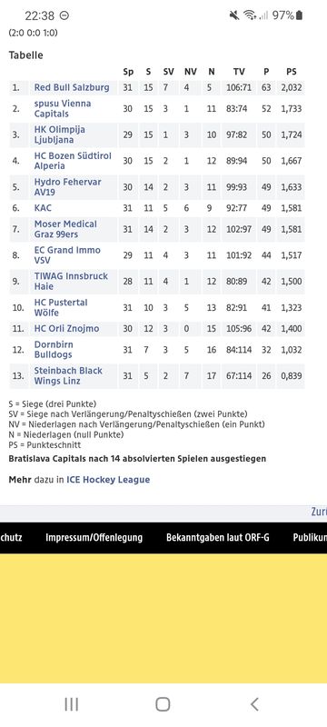This screenshot has height=727, width=327.
Task: Tap the do-not-disturb icon beside the clock
Action: (64, 15)
